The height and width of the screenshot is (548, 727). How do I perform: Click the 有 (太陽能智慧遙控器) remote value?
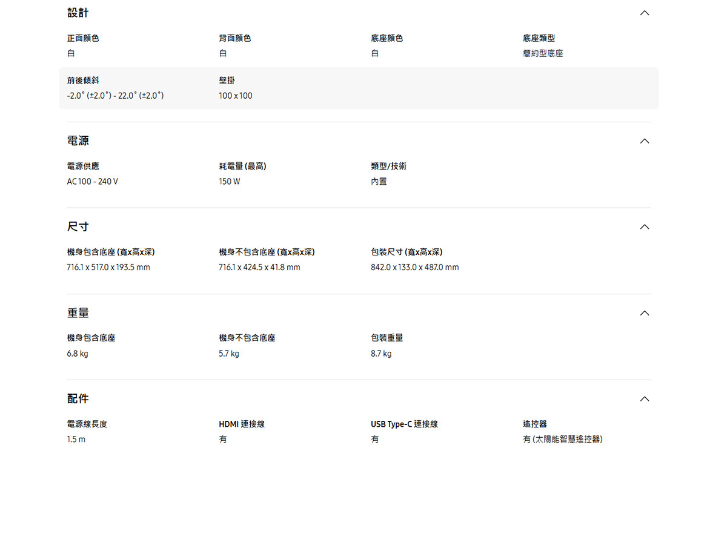pos(563,440)
